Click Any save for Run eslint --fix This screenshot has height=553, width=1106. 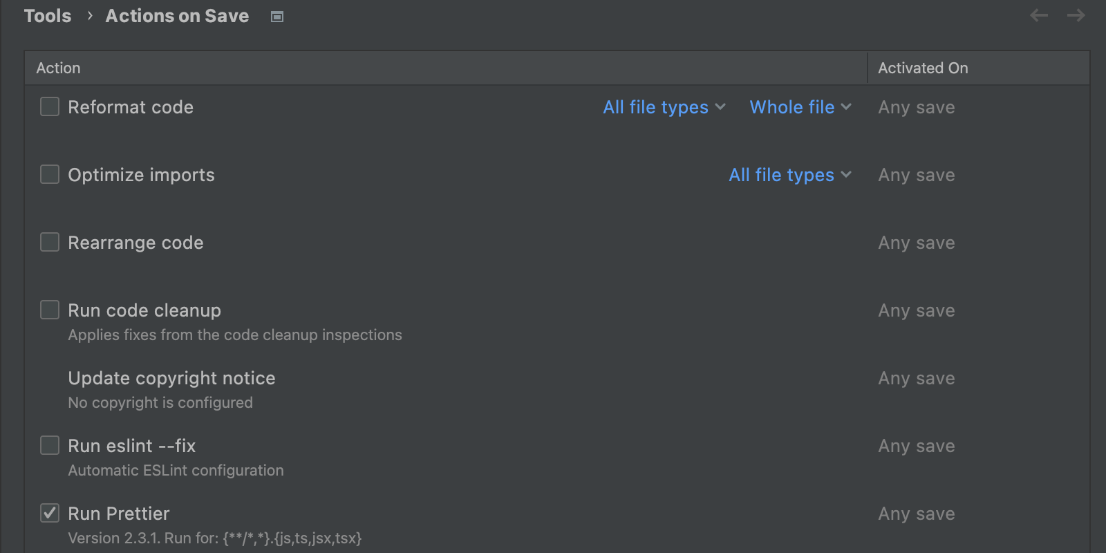pos(917,446)
